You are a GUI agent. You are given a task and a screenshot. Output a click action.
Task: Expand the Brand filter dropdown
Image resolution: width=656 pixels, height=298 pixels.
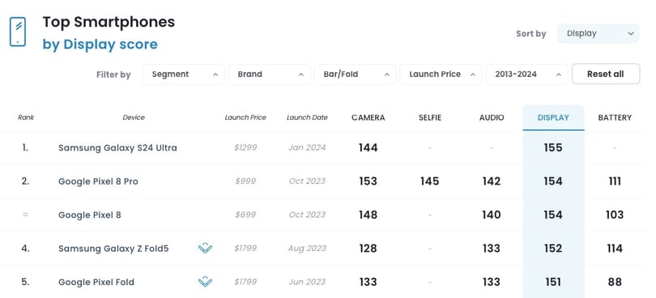270,74
